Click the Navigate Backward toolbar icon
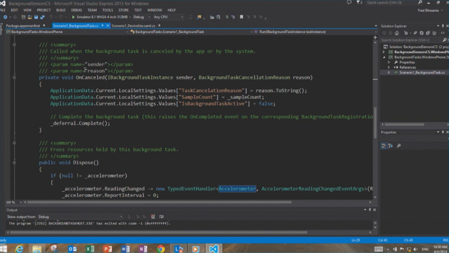 pyautogui.click(x=5, y=17)
